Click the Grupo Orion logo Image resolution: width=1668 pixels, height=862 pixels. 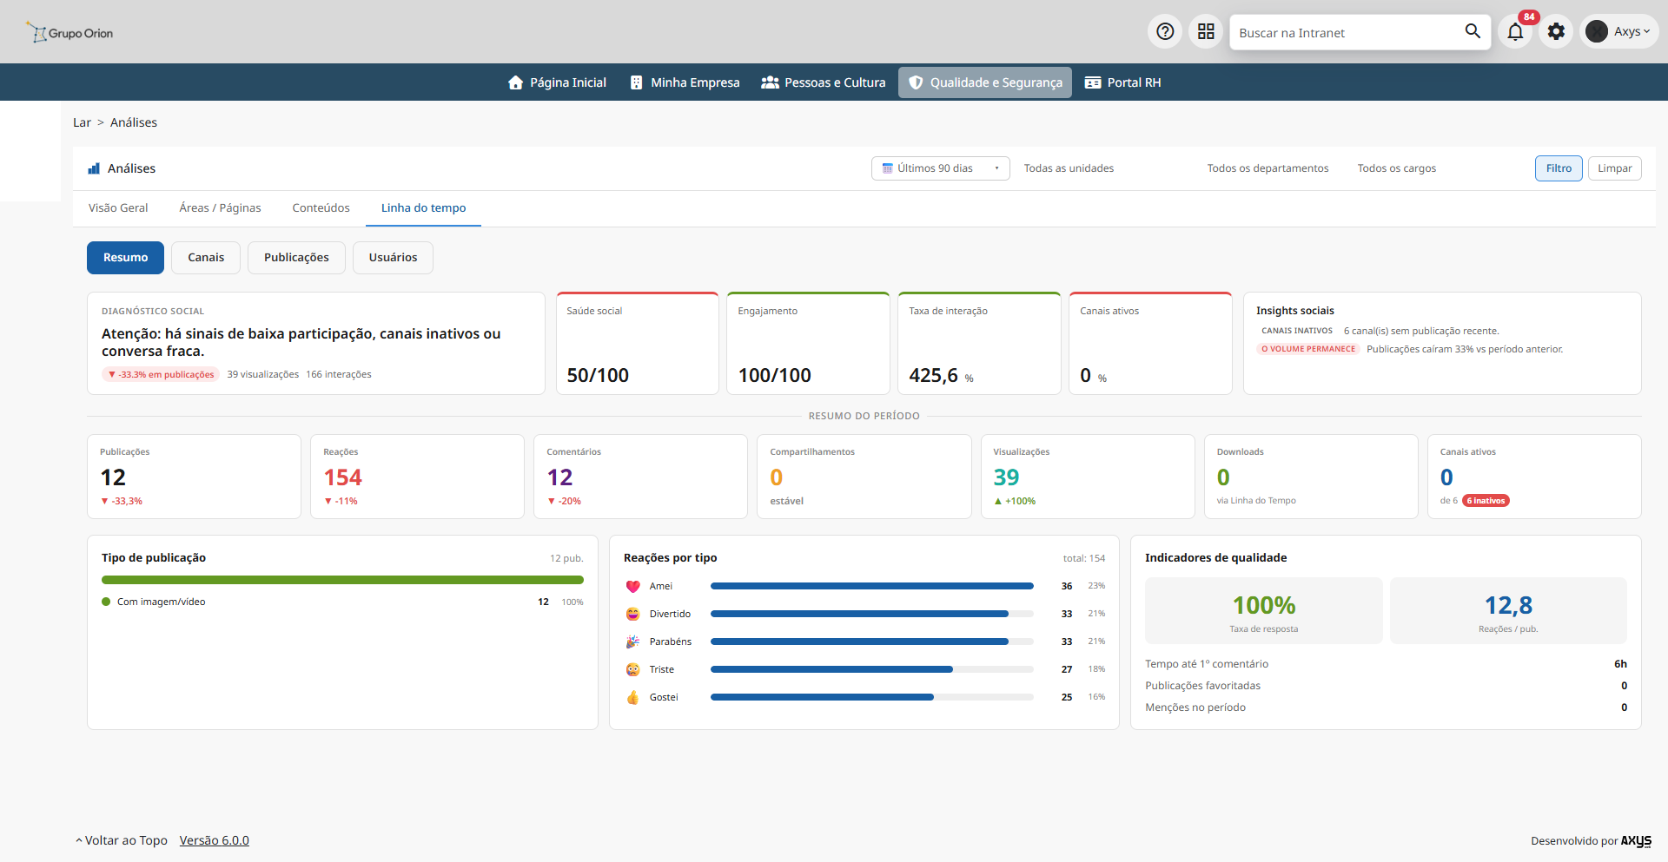(69, 33)
